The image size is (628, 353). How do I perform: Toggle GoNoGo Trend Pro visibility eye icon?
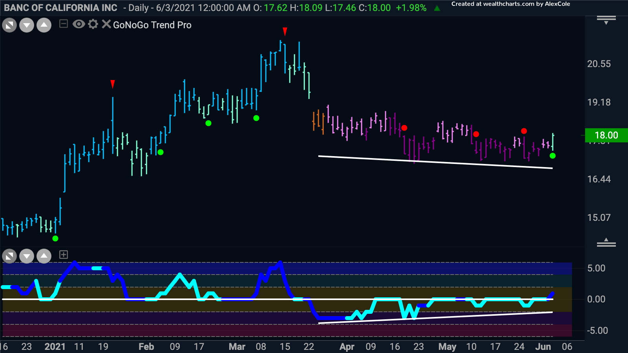coord(79,24)
